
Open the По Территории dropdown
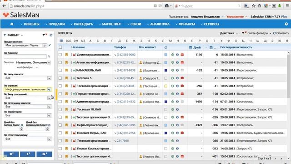[x=27, y=115]
